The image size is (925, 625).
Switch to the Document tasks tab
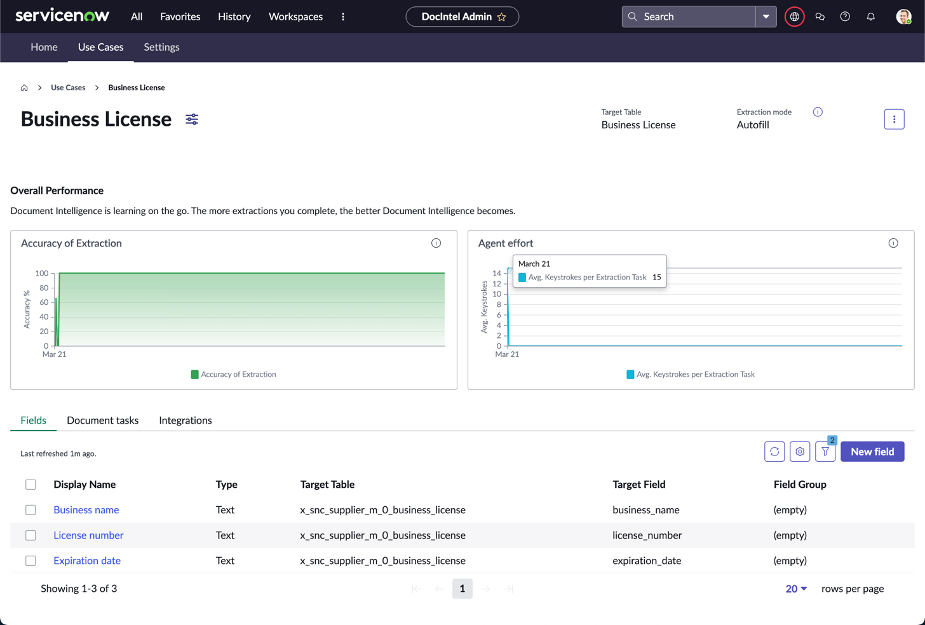click(102, 420)
